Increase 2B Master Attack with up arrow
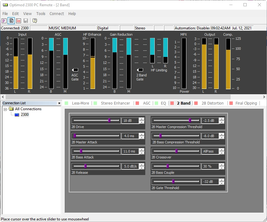 click(142, 134)
